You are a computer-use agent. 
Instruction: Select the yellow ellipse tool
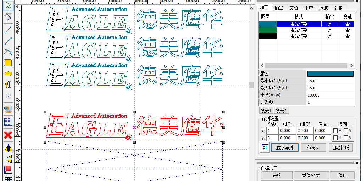point(9,74)
